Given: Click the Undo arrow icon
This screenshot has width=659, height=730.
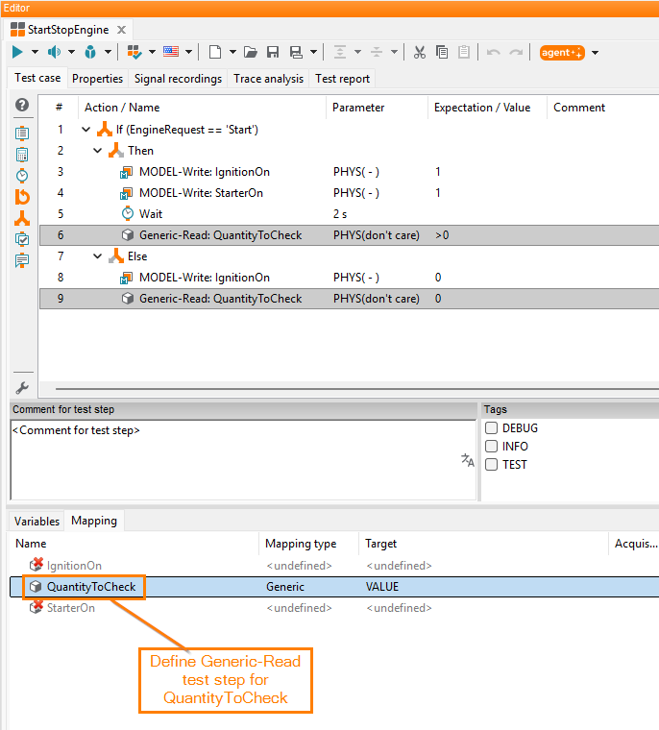Looking at the screenshot, I should [x=493, y=52].
